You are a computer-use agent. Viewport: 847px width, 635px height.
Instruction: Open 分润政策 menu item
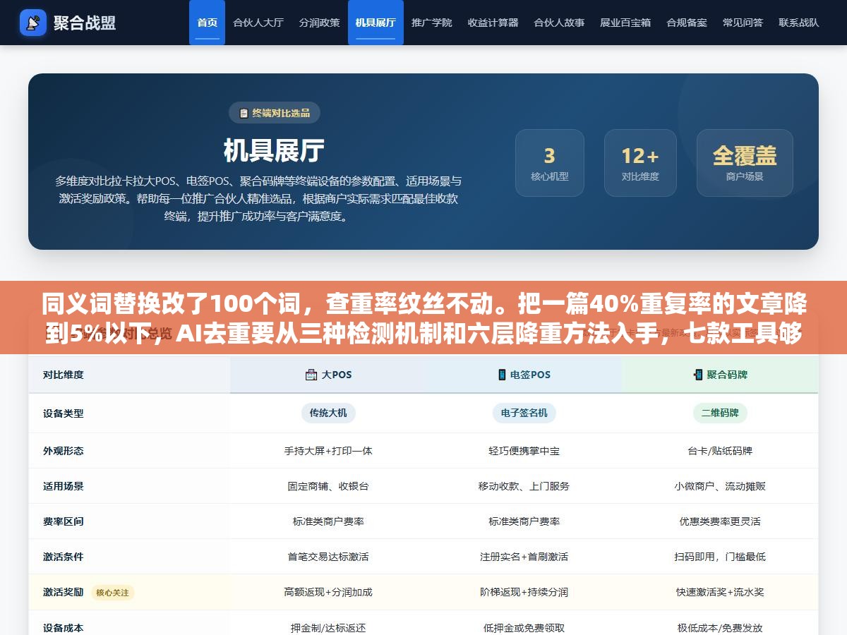[319, 23]
